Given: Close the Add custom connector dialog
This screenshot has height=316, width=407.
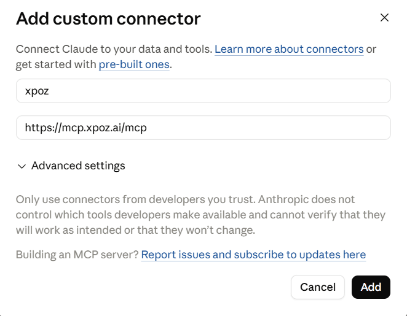Looking at the screenshot, I should [x=384, y=18].
